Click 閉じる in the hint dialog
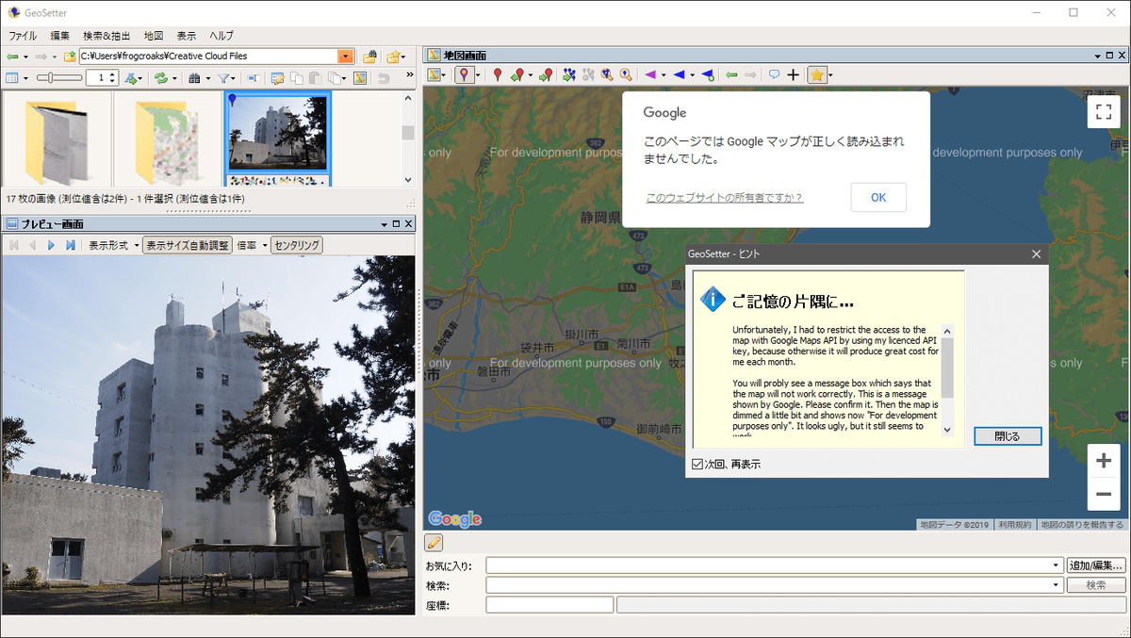 pos(1008,436)
